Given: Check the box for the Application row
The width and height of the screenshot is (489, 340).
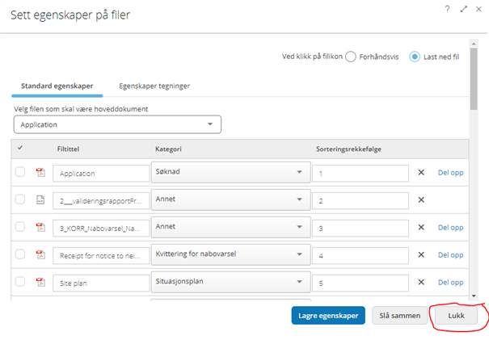Looking at the screenshot, I should 20,172.
